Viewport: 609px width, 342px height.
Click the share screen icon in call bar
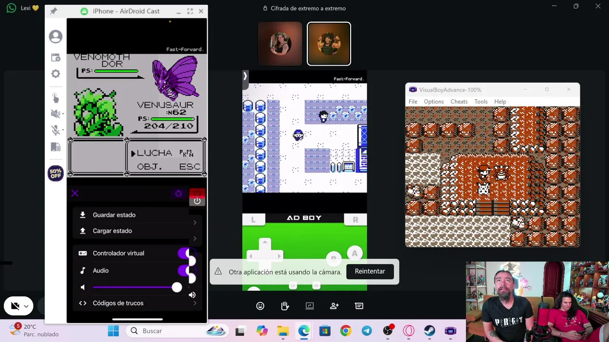point(310,306)
